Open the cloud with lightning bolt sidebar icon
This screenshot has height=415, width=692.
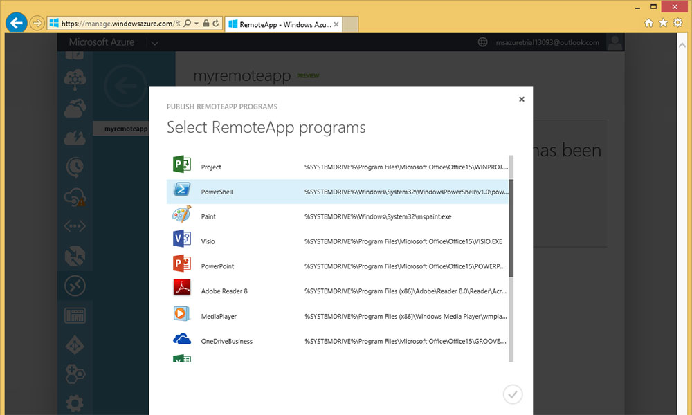[x=75, y=138]
